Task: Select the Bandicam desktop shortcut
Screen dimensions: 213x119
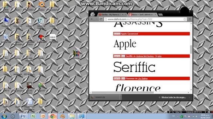Action: [41, 38]
